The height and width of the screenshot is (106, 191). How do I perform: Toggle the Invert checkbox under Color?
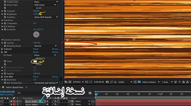pyautogui.click(x=34, y=64)
